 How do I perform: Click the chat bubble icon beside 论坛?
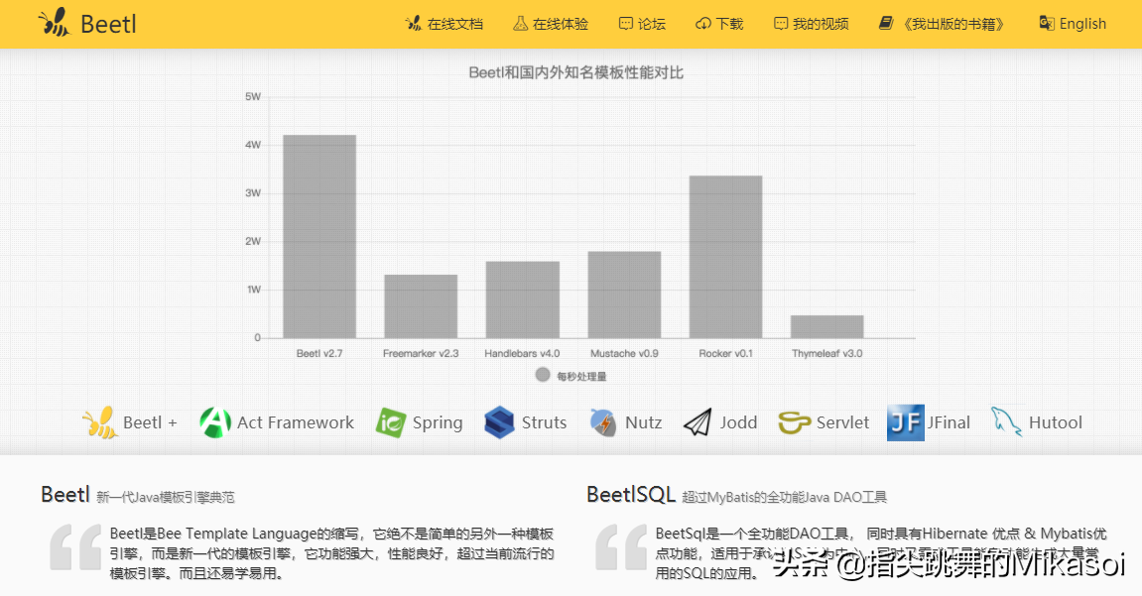pos(626,23)
